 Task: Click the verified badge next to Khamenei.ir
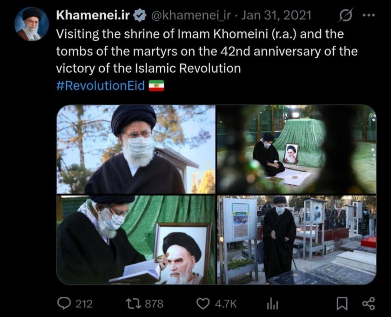point(139,15)
